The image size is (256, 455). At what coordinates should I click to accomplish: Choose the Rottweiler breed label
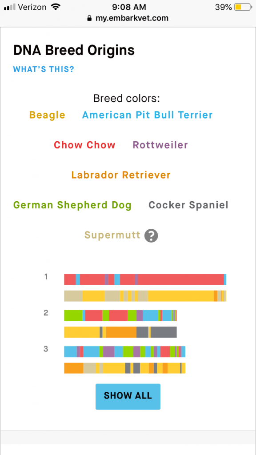[x=160, y=145]
